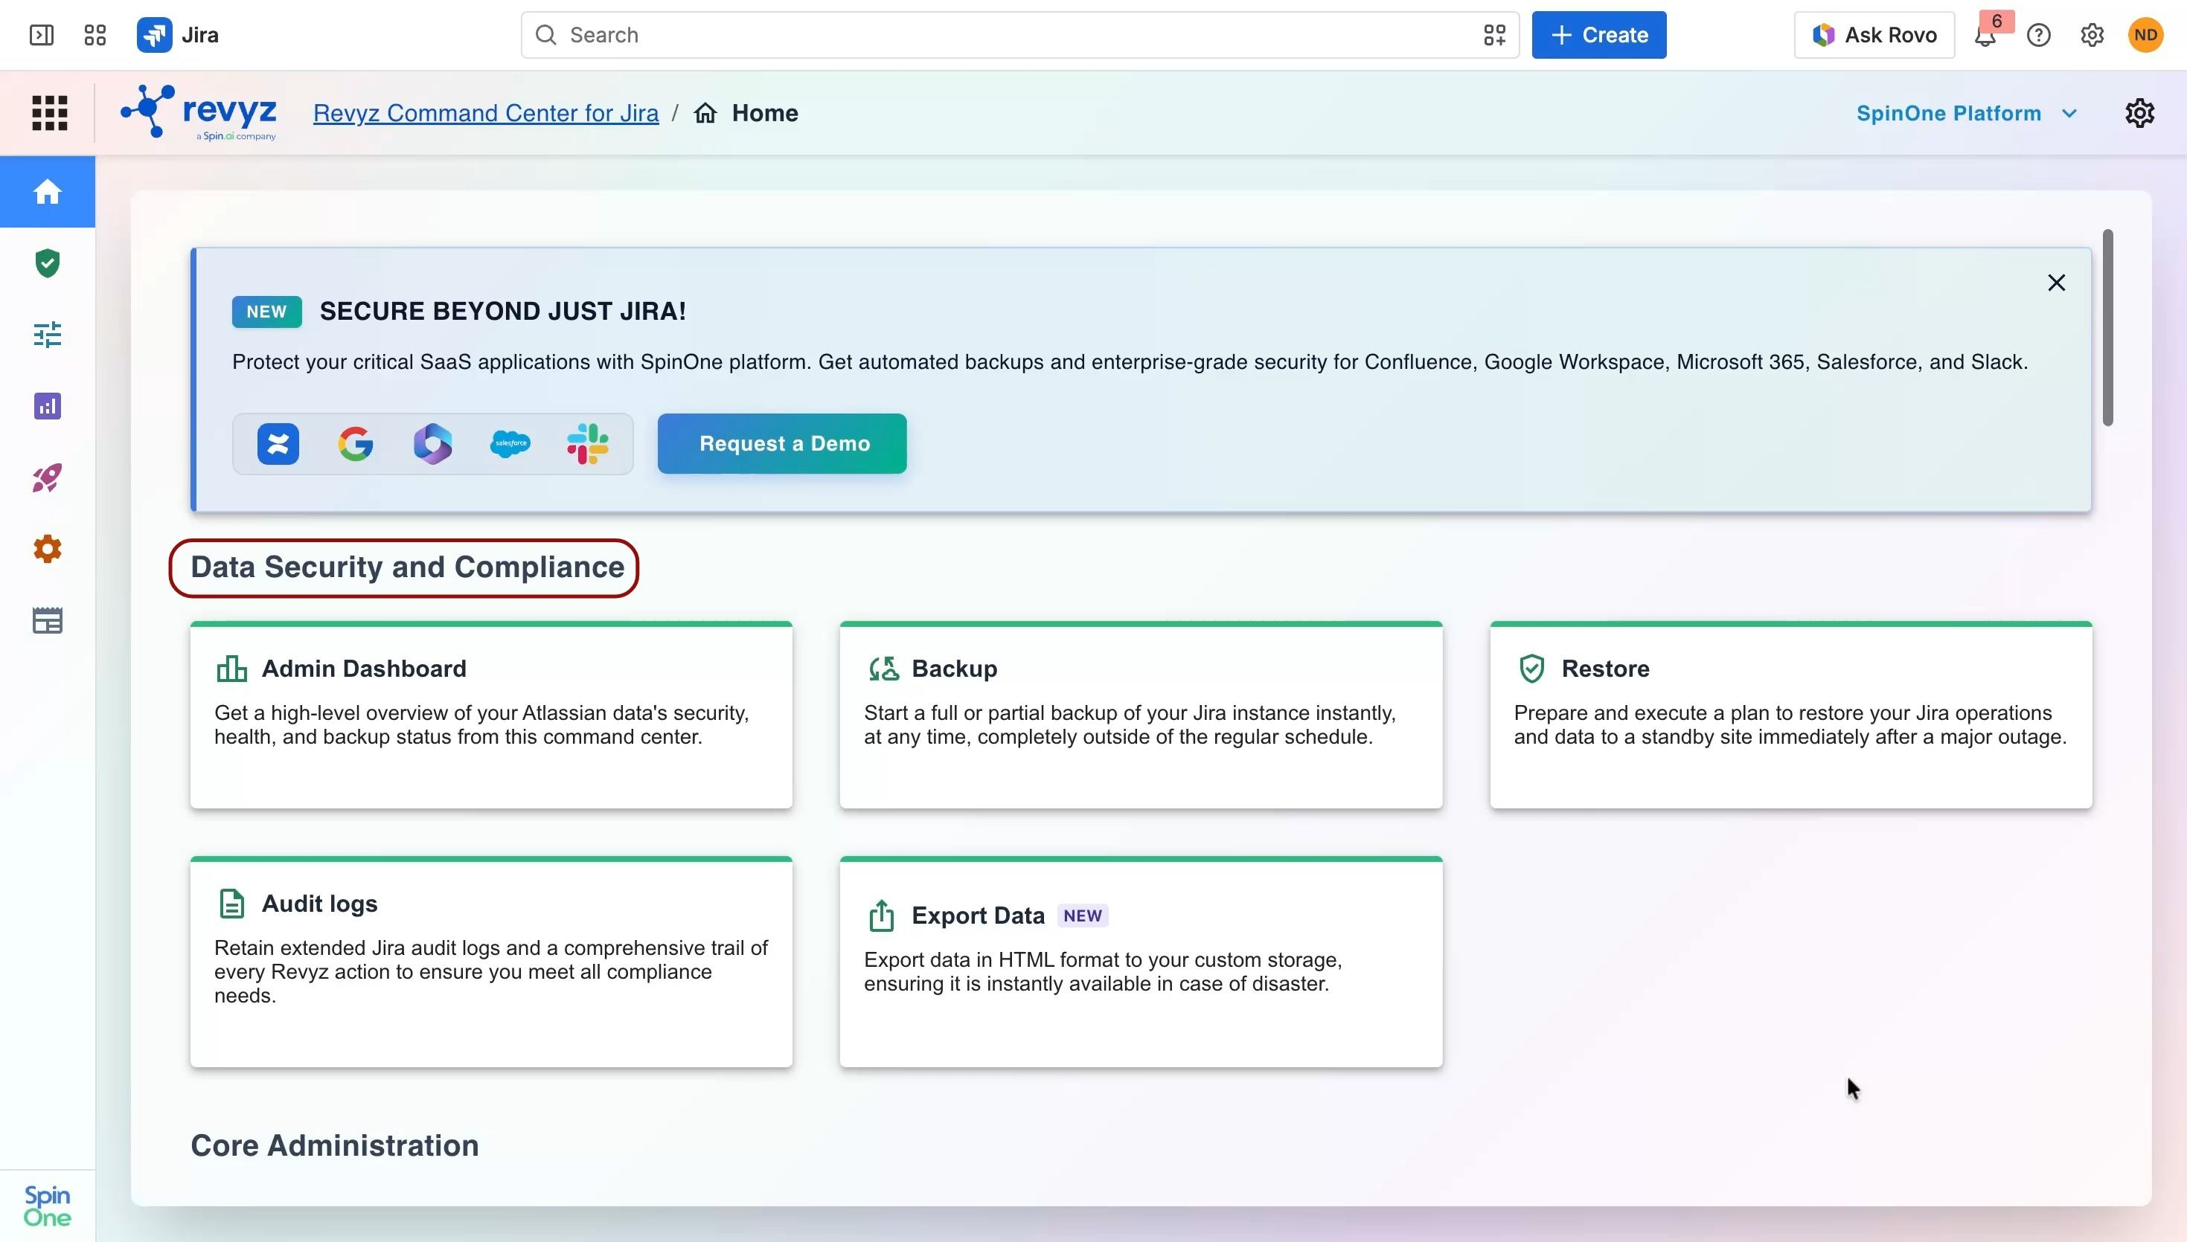2187x1242 pixels.
Task: Click Request a Demo
Action: point(781,443)
